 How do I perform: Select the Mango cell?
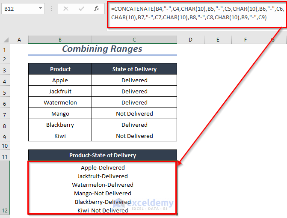[x=60, y=113]
